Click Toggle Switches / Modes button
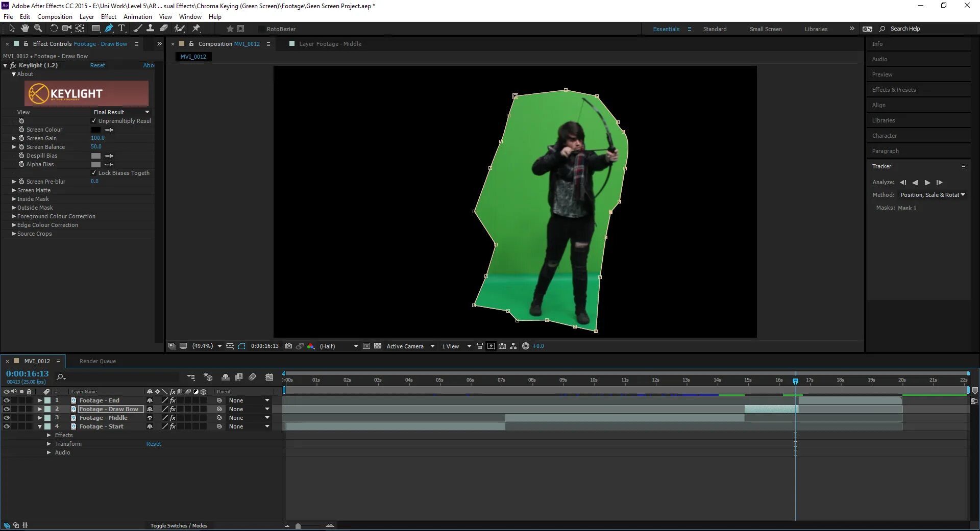 click(179, 525)
